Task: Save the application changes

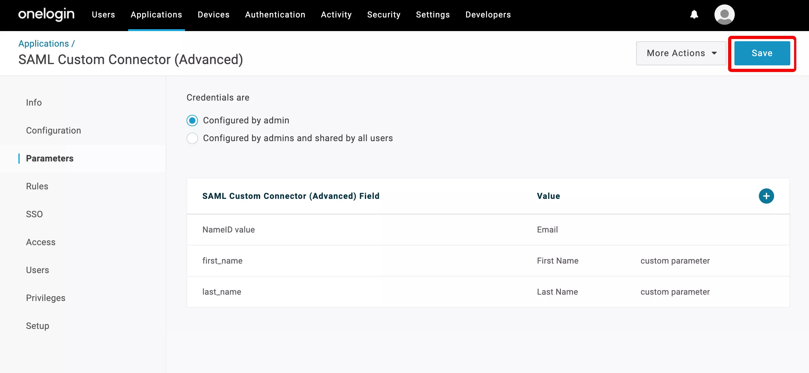Action: click(x=762, y=53)
